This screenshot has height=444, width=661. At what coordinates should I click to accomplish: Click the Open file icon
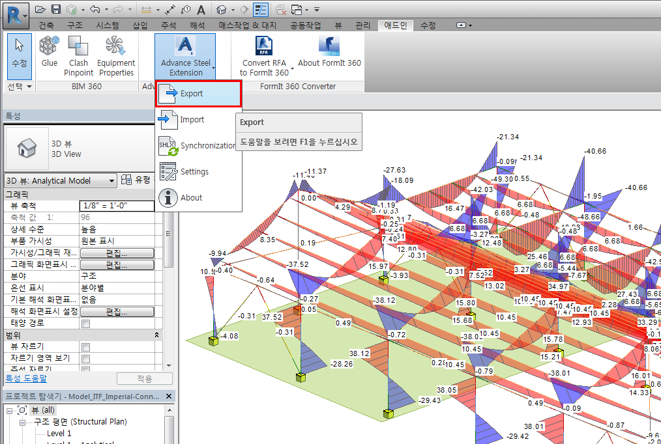(40, 9)
